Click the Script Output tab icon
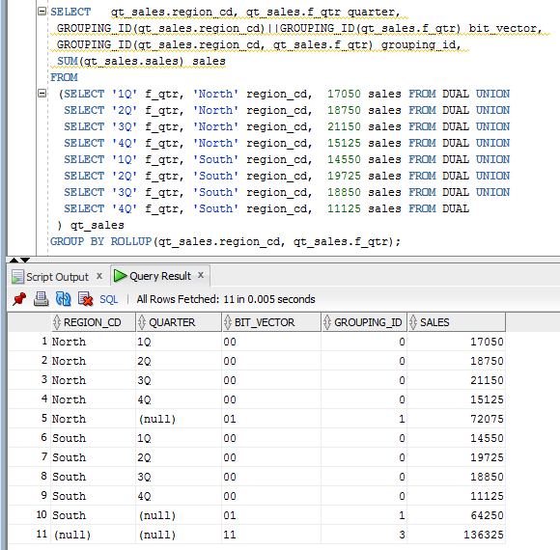This screenshot has width=560, height=550. (x=17, y=277)
